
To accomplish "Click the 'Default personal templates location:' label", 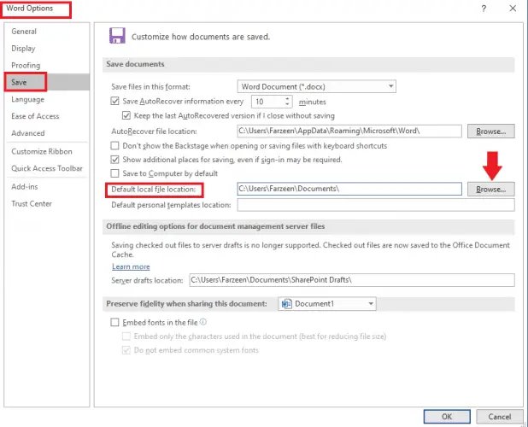I will (x=171, y=205).
